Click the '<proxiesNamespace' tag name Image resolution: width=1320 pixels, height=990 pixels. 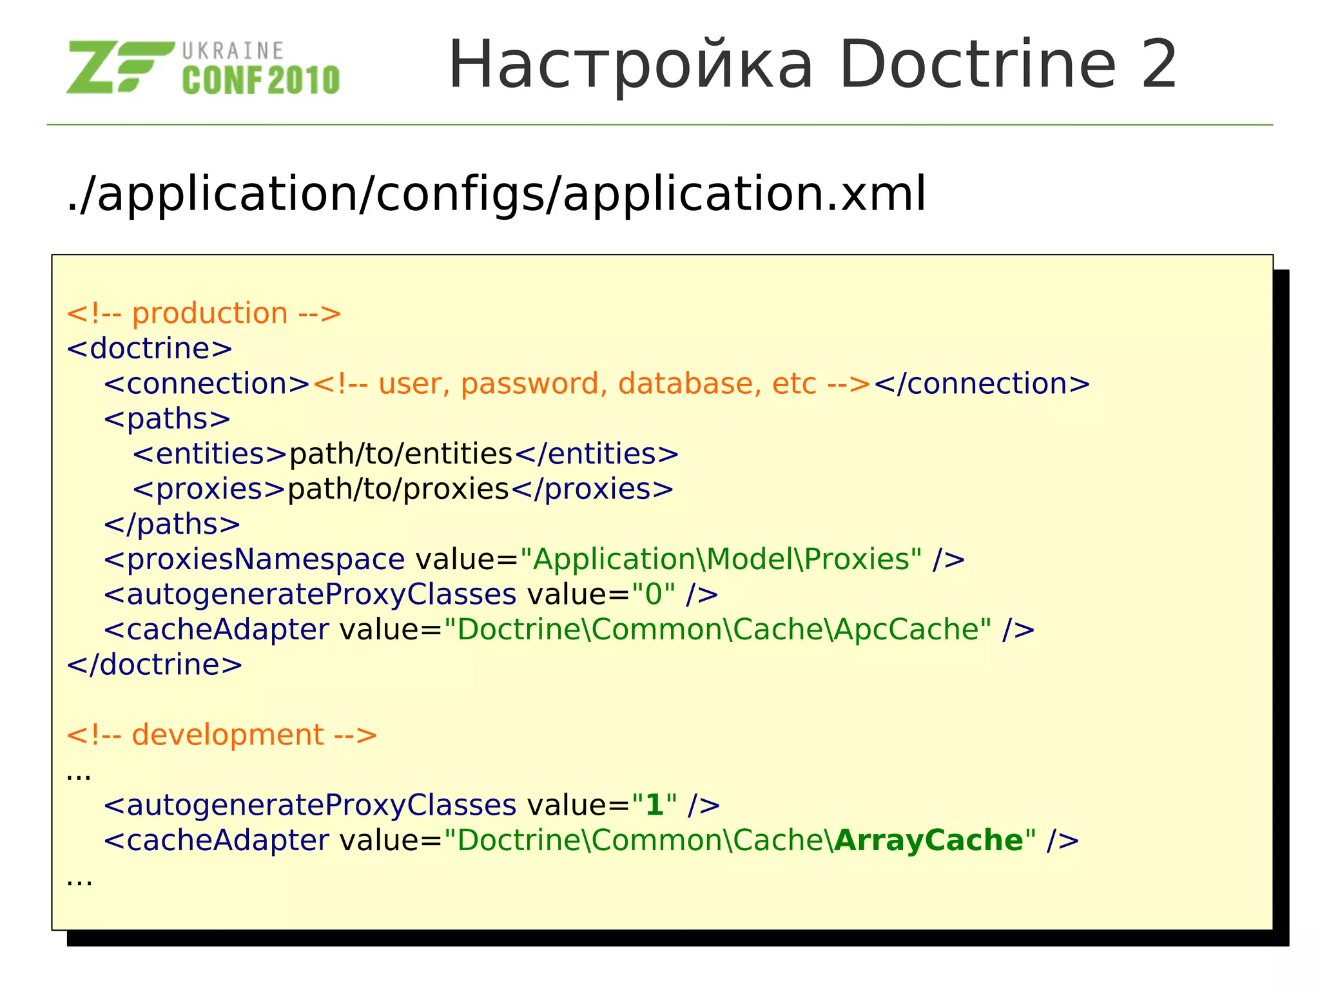point(254,559)
